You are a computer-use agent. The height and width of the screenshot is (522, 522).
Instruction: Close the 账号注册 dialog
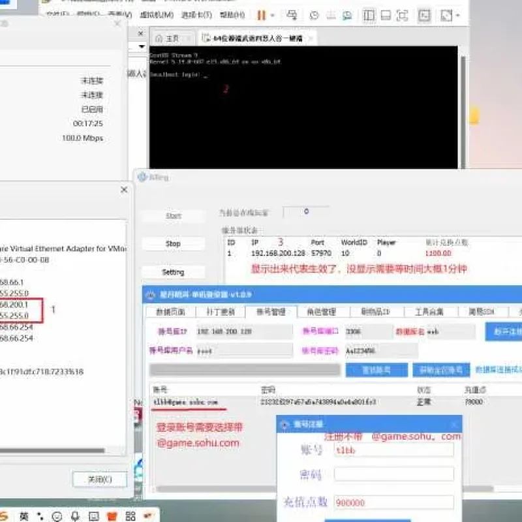click(x=454, y=425)
